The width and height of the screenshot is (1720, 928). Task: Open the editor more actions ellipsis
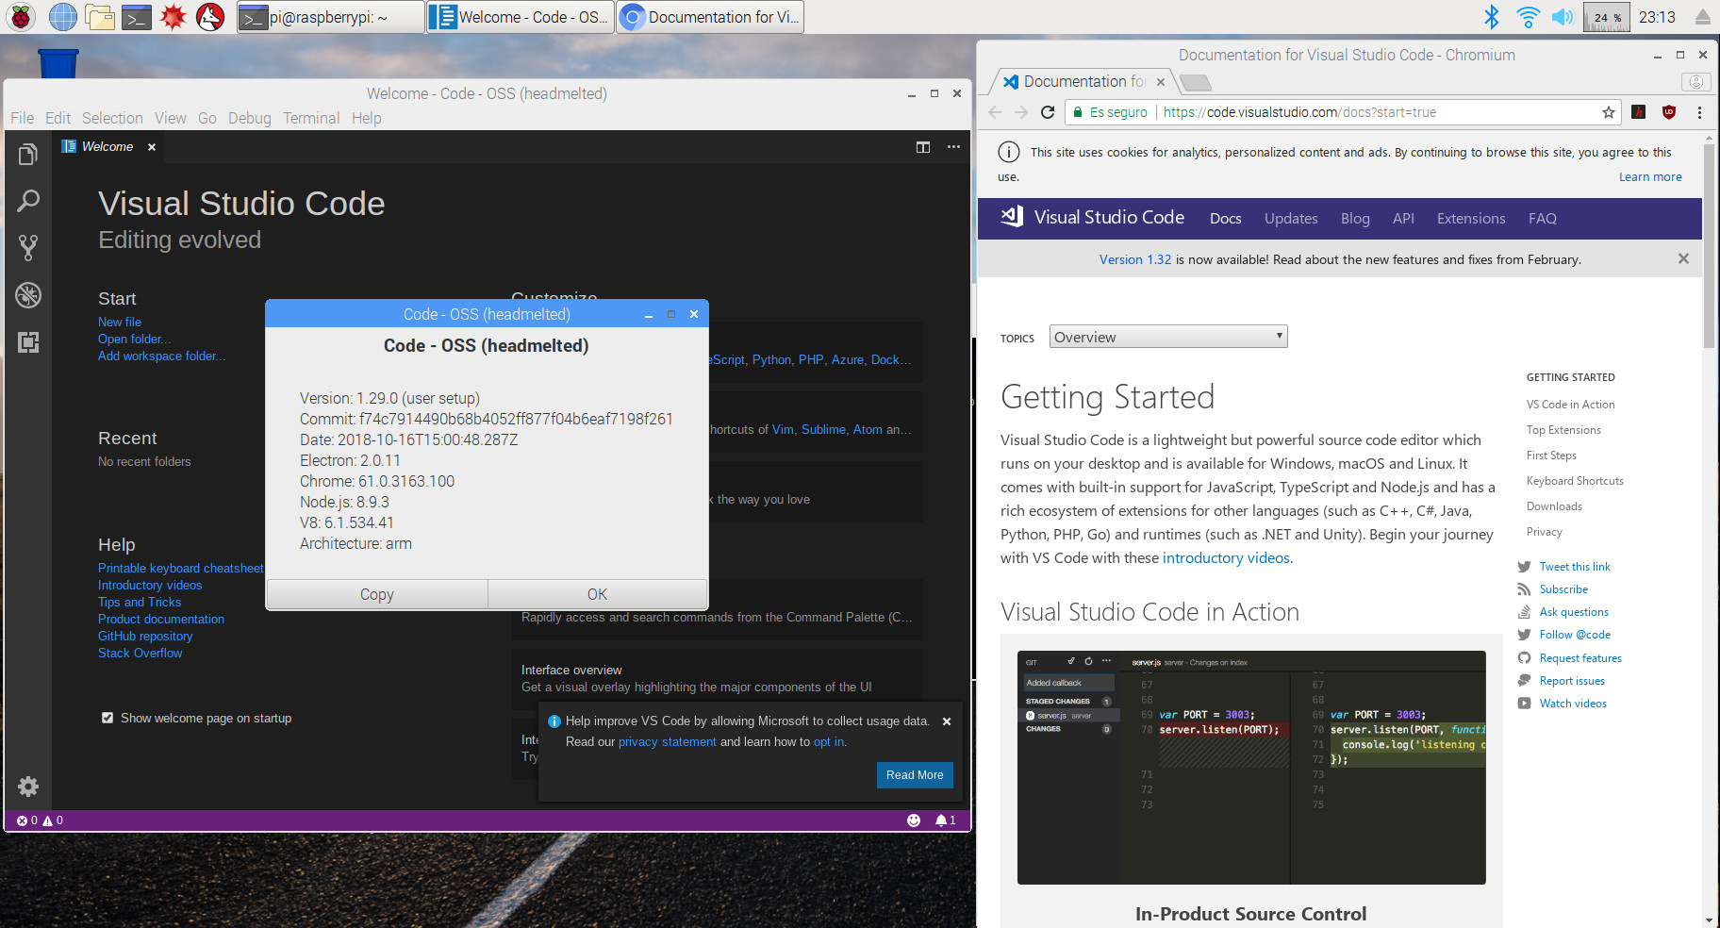coord(953,147)
